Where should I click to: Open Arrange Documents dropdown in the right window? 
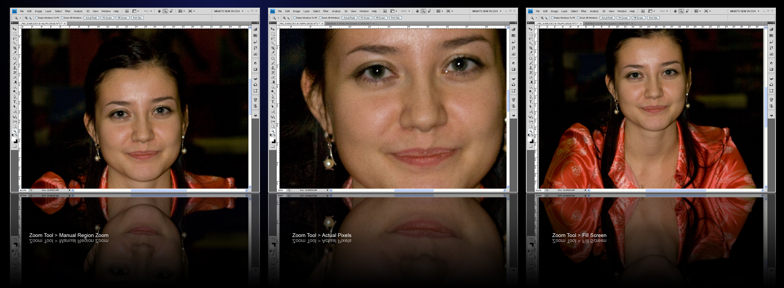tap(698, 11)
